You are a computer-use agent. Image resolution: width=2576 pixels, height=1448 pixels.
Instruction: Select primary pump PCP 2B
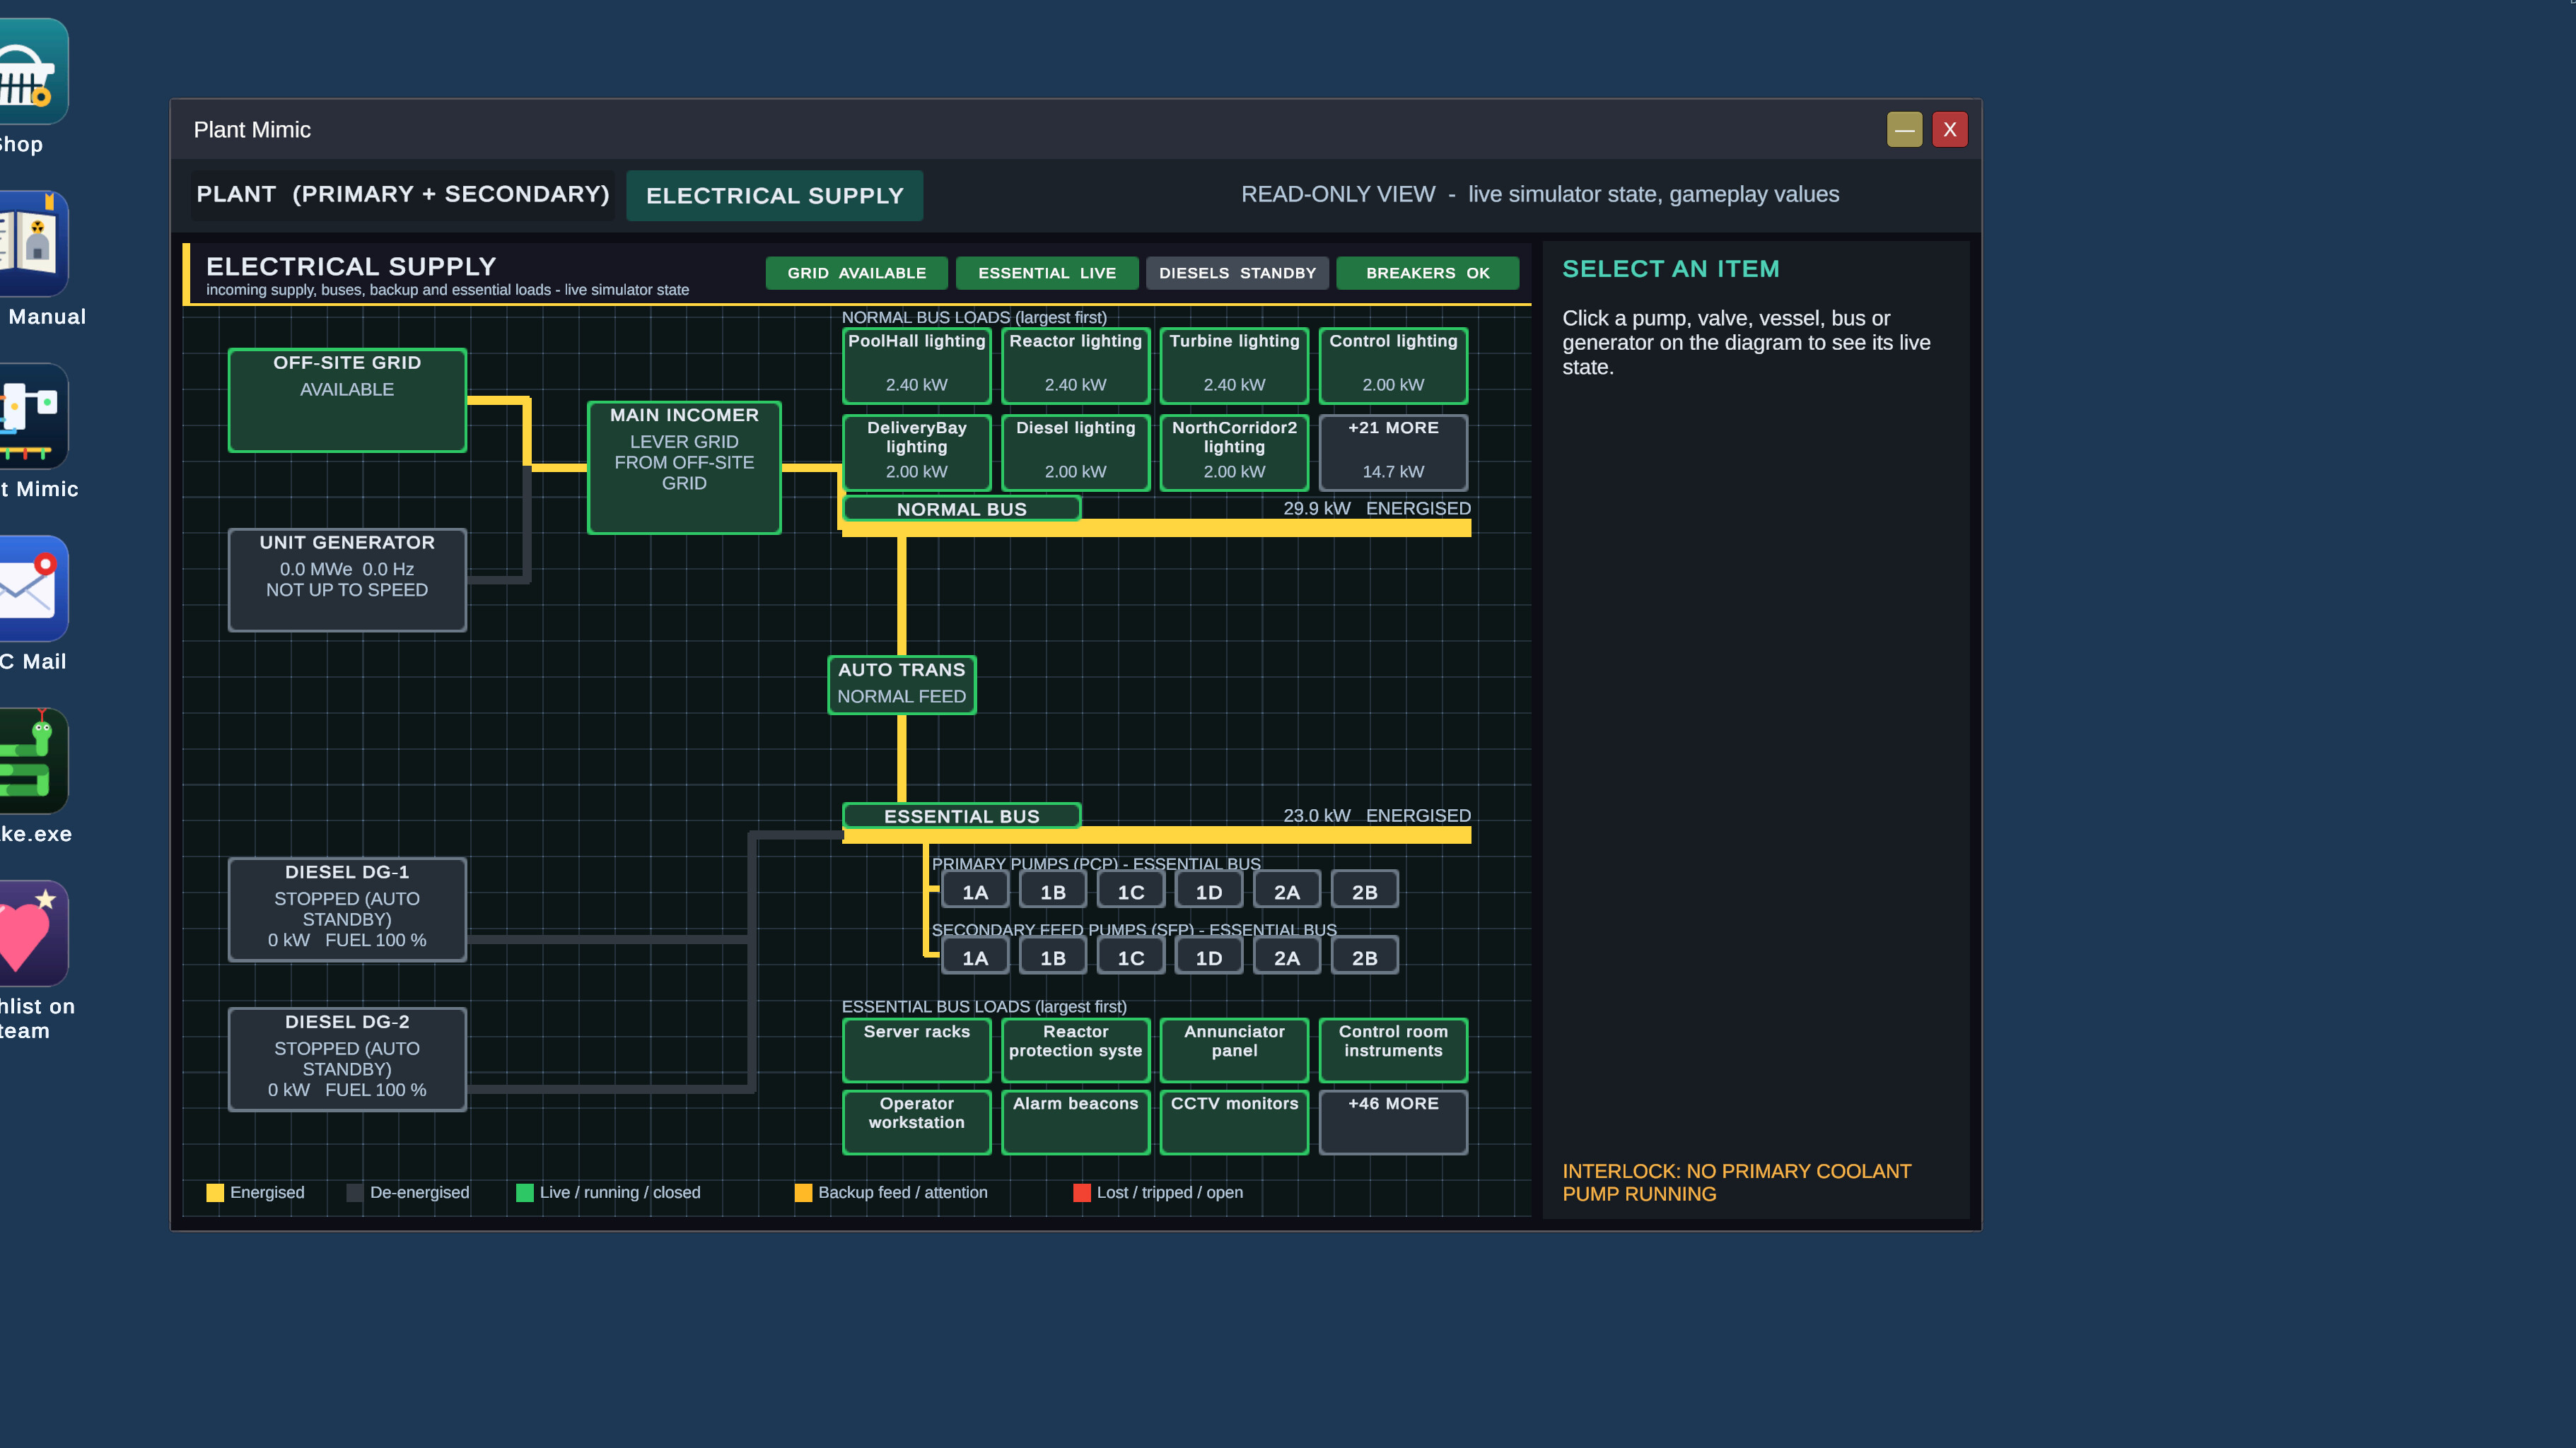click(1364, 891)
